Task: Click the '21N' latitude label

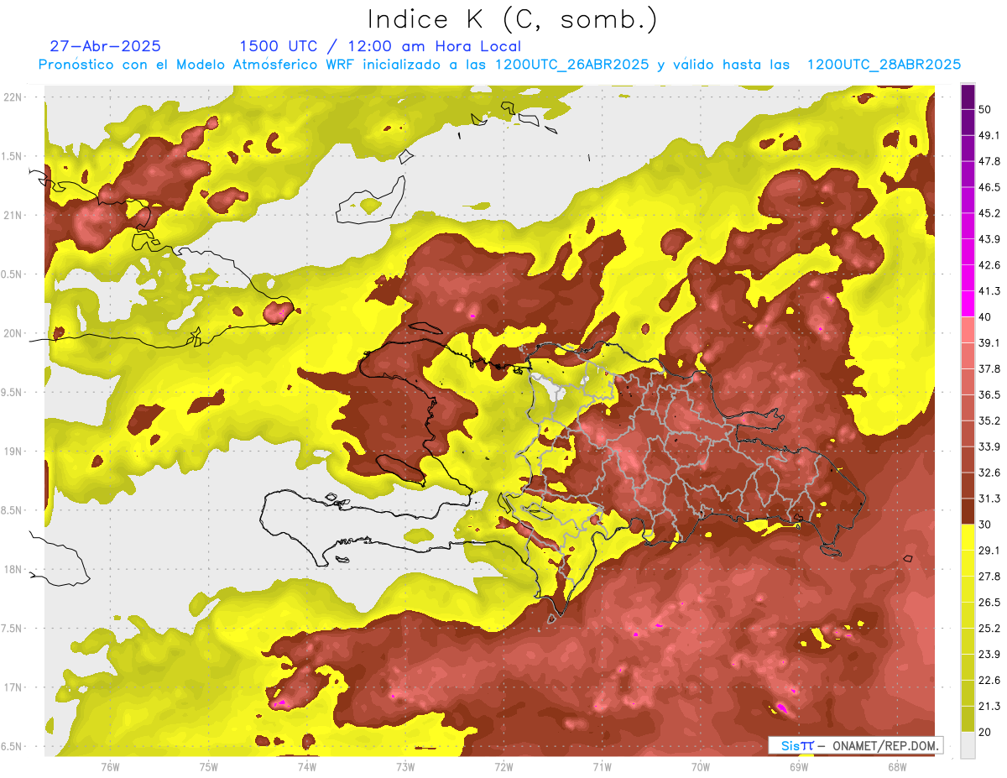Action: [x=13, y=215]
